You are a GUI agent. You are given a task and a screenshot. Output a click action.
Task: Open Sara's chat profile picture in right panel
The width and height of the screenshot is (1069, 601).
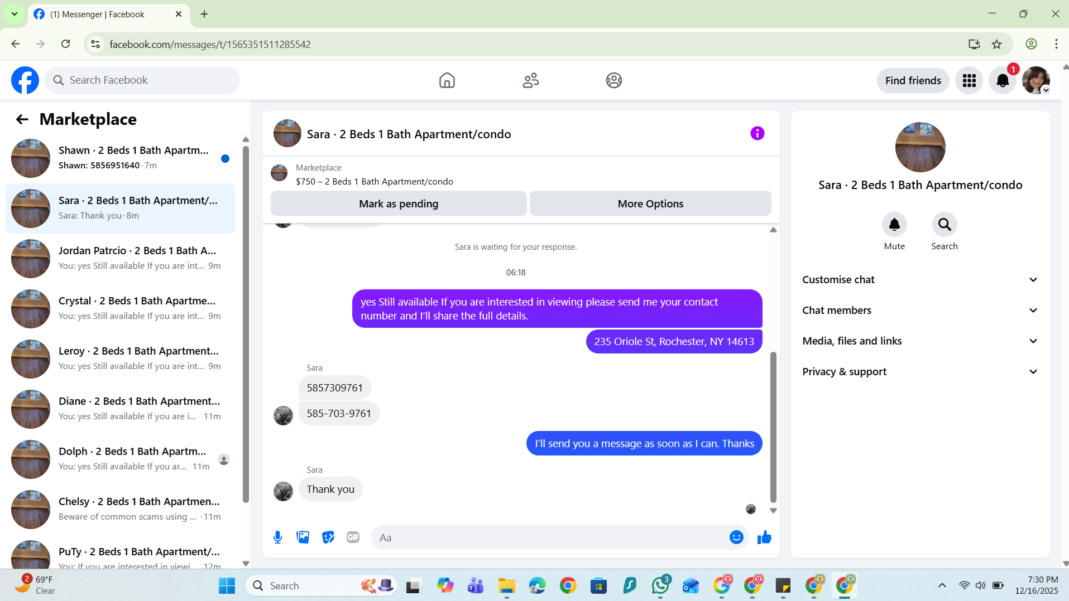pyautogui.click(x=920, y=147)
